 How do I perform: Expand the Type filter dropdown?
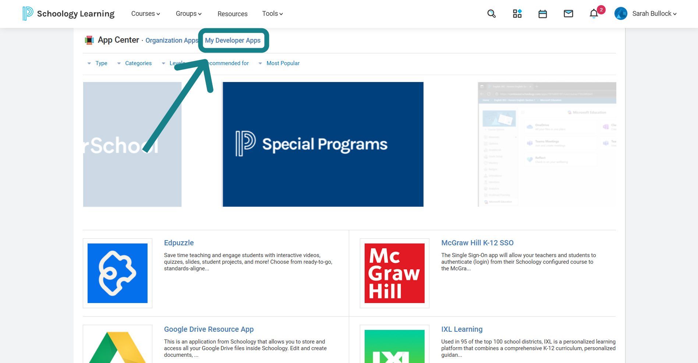click(98, 63)
